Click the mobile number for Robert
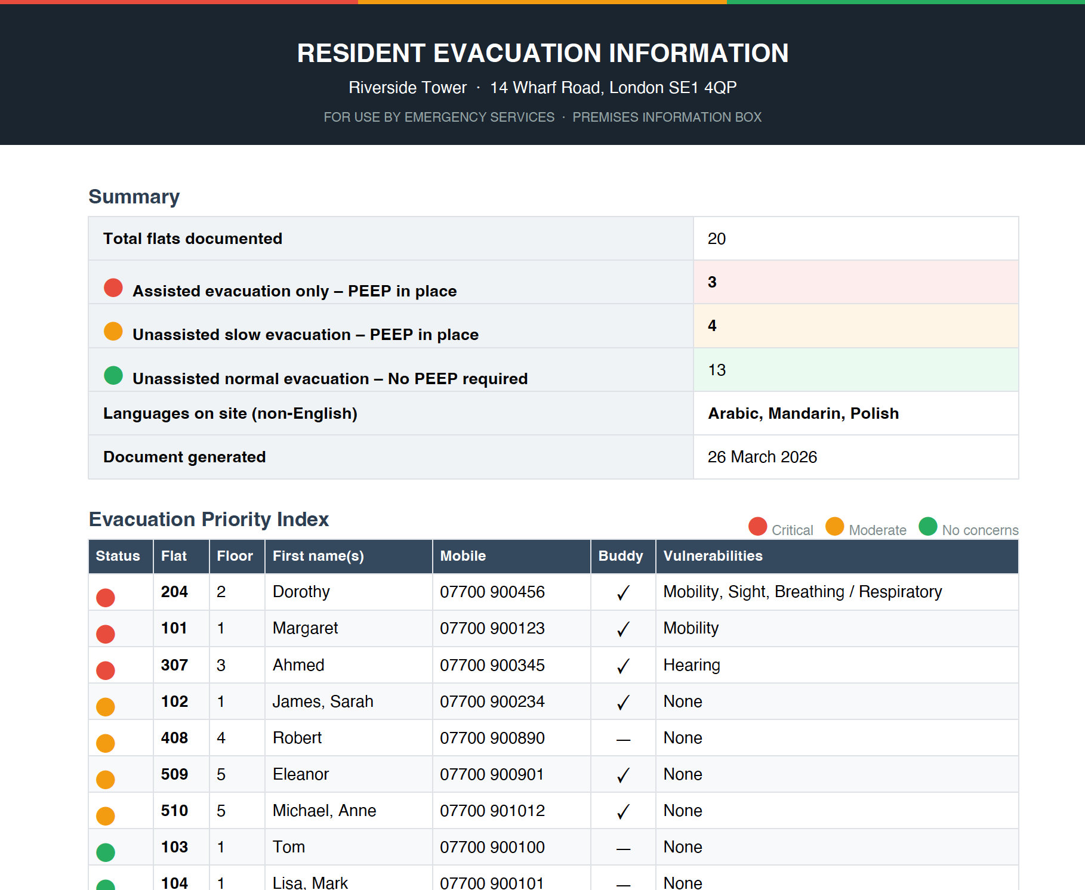 [492, 738]
